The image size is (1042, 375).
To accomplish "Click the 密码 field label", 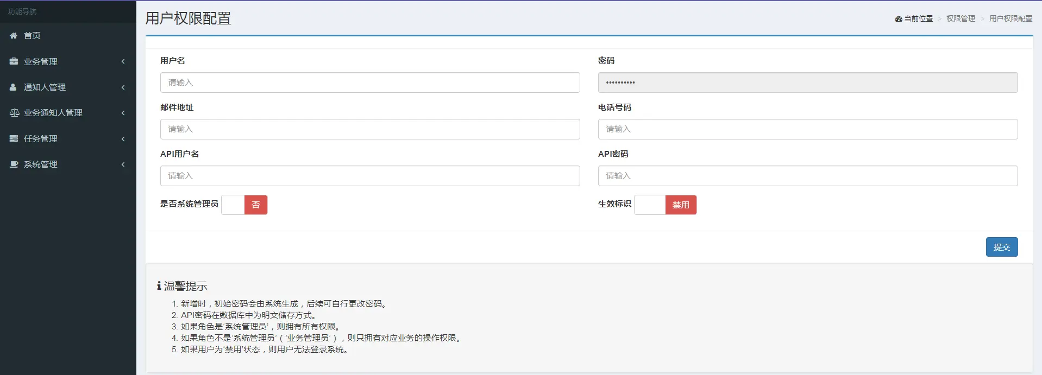I will click(x=606, y=61).
